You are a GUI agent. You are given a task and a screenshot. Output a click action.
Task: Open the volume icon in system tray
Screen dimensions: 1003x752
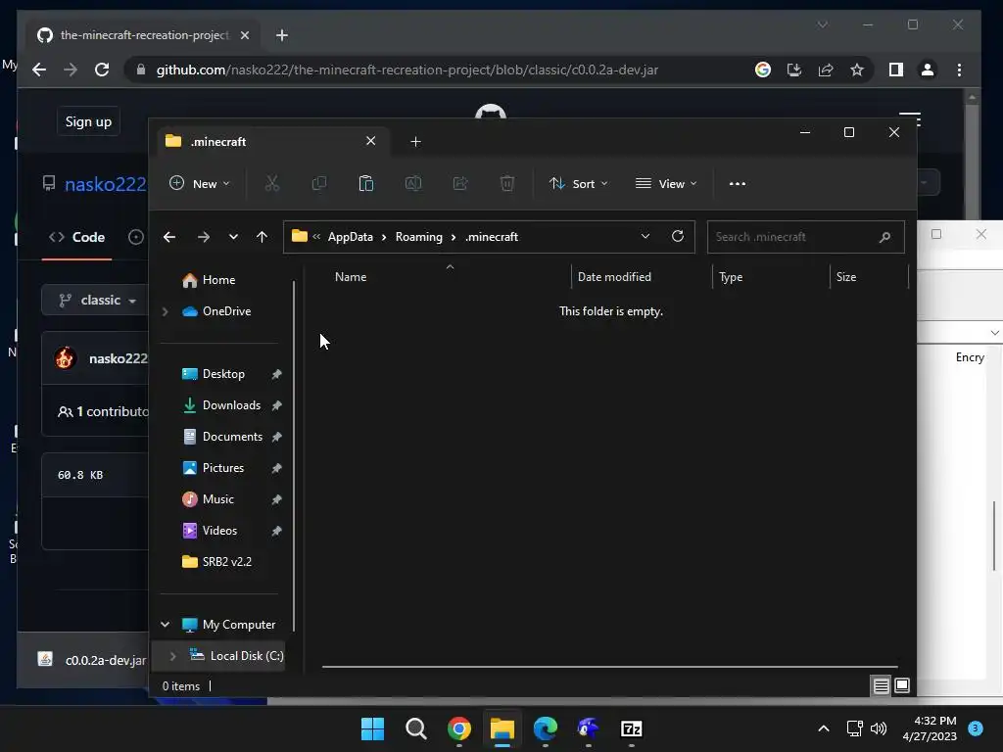click(879, 728)
